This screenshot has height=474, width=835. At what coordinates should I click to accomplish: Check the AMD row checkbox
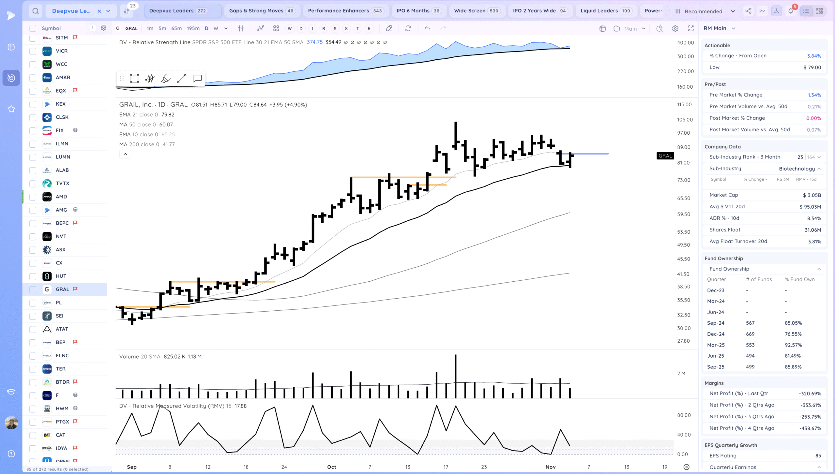tap(33, 197)
